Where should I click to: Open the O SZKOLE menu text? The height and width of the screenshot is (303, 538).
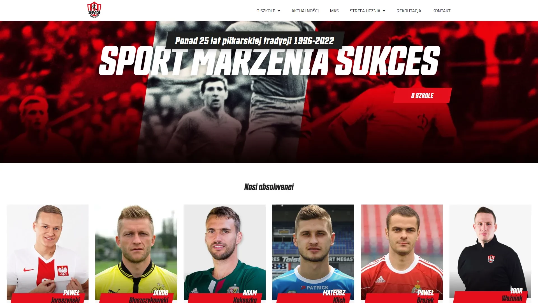[266, 11]
